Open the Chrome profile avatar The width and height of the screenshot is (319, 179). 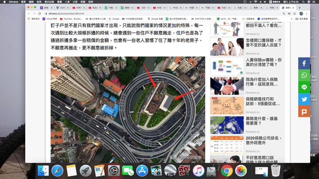point(301,14)
